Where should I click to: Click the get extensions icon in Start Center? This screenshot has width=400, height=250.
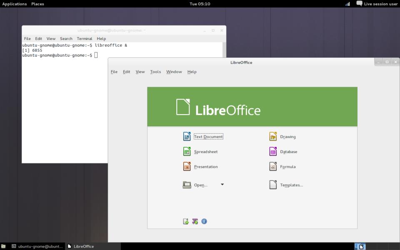(186, 221)
